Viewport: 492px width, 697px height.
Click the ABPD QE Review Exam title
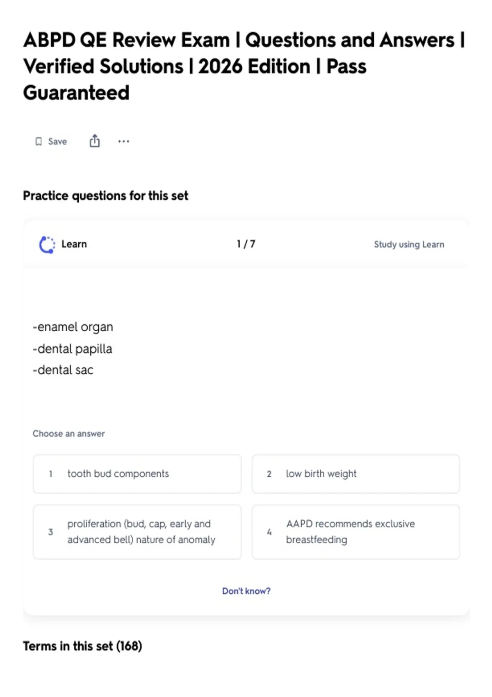[x=244, y=66]
